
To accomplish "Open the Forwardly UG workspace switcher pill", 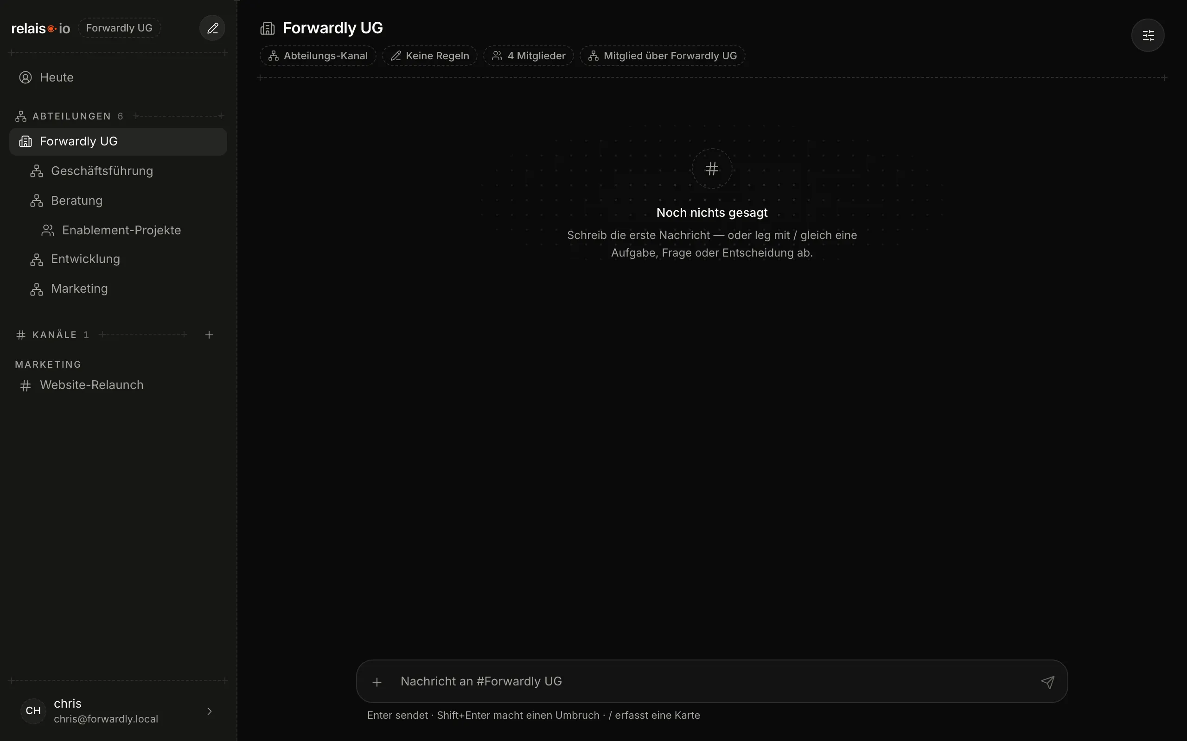I will point(119,28).
